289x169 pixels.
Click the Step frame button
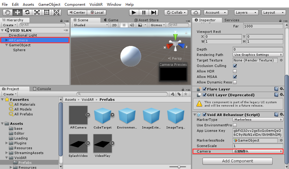pyautogui.click(x=153, y=12)
